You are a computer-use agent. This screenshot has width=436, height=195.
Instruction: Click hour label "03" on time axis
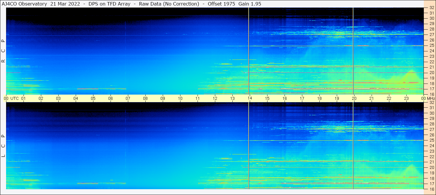[58, 98]
